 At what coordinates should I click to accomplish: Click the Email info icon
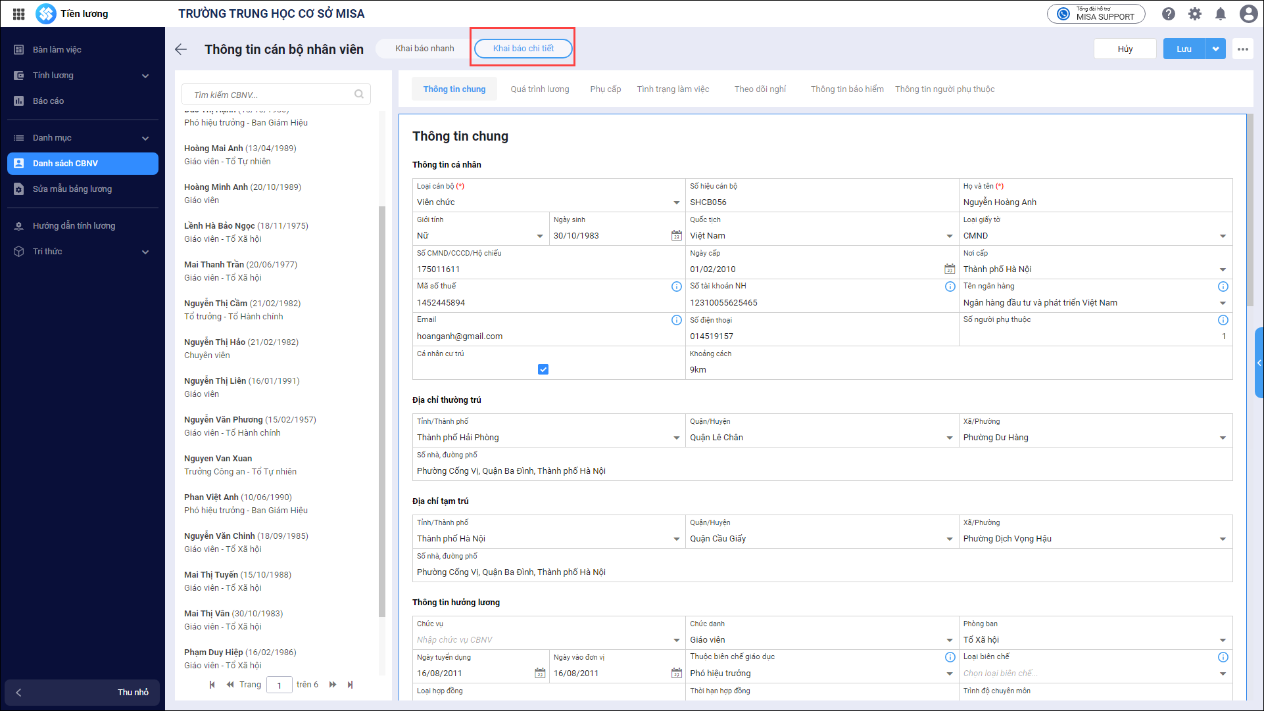coord(676,320)
